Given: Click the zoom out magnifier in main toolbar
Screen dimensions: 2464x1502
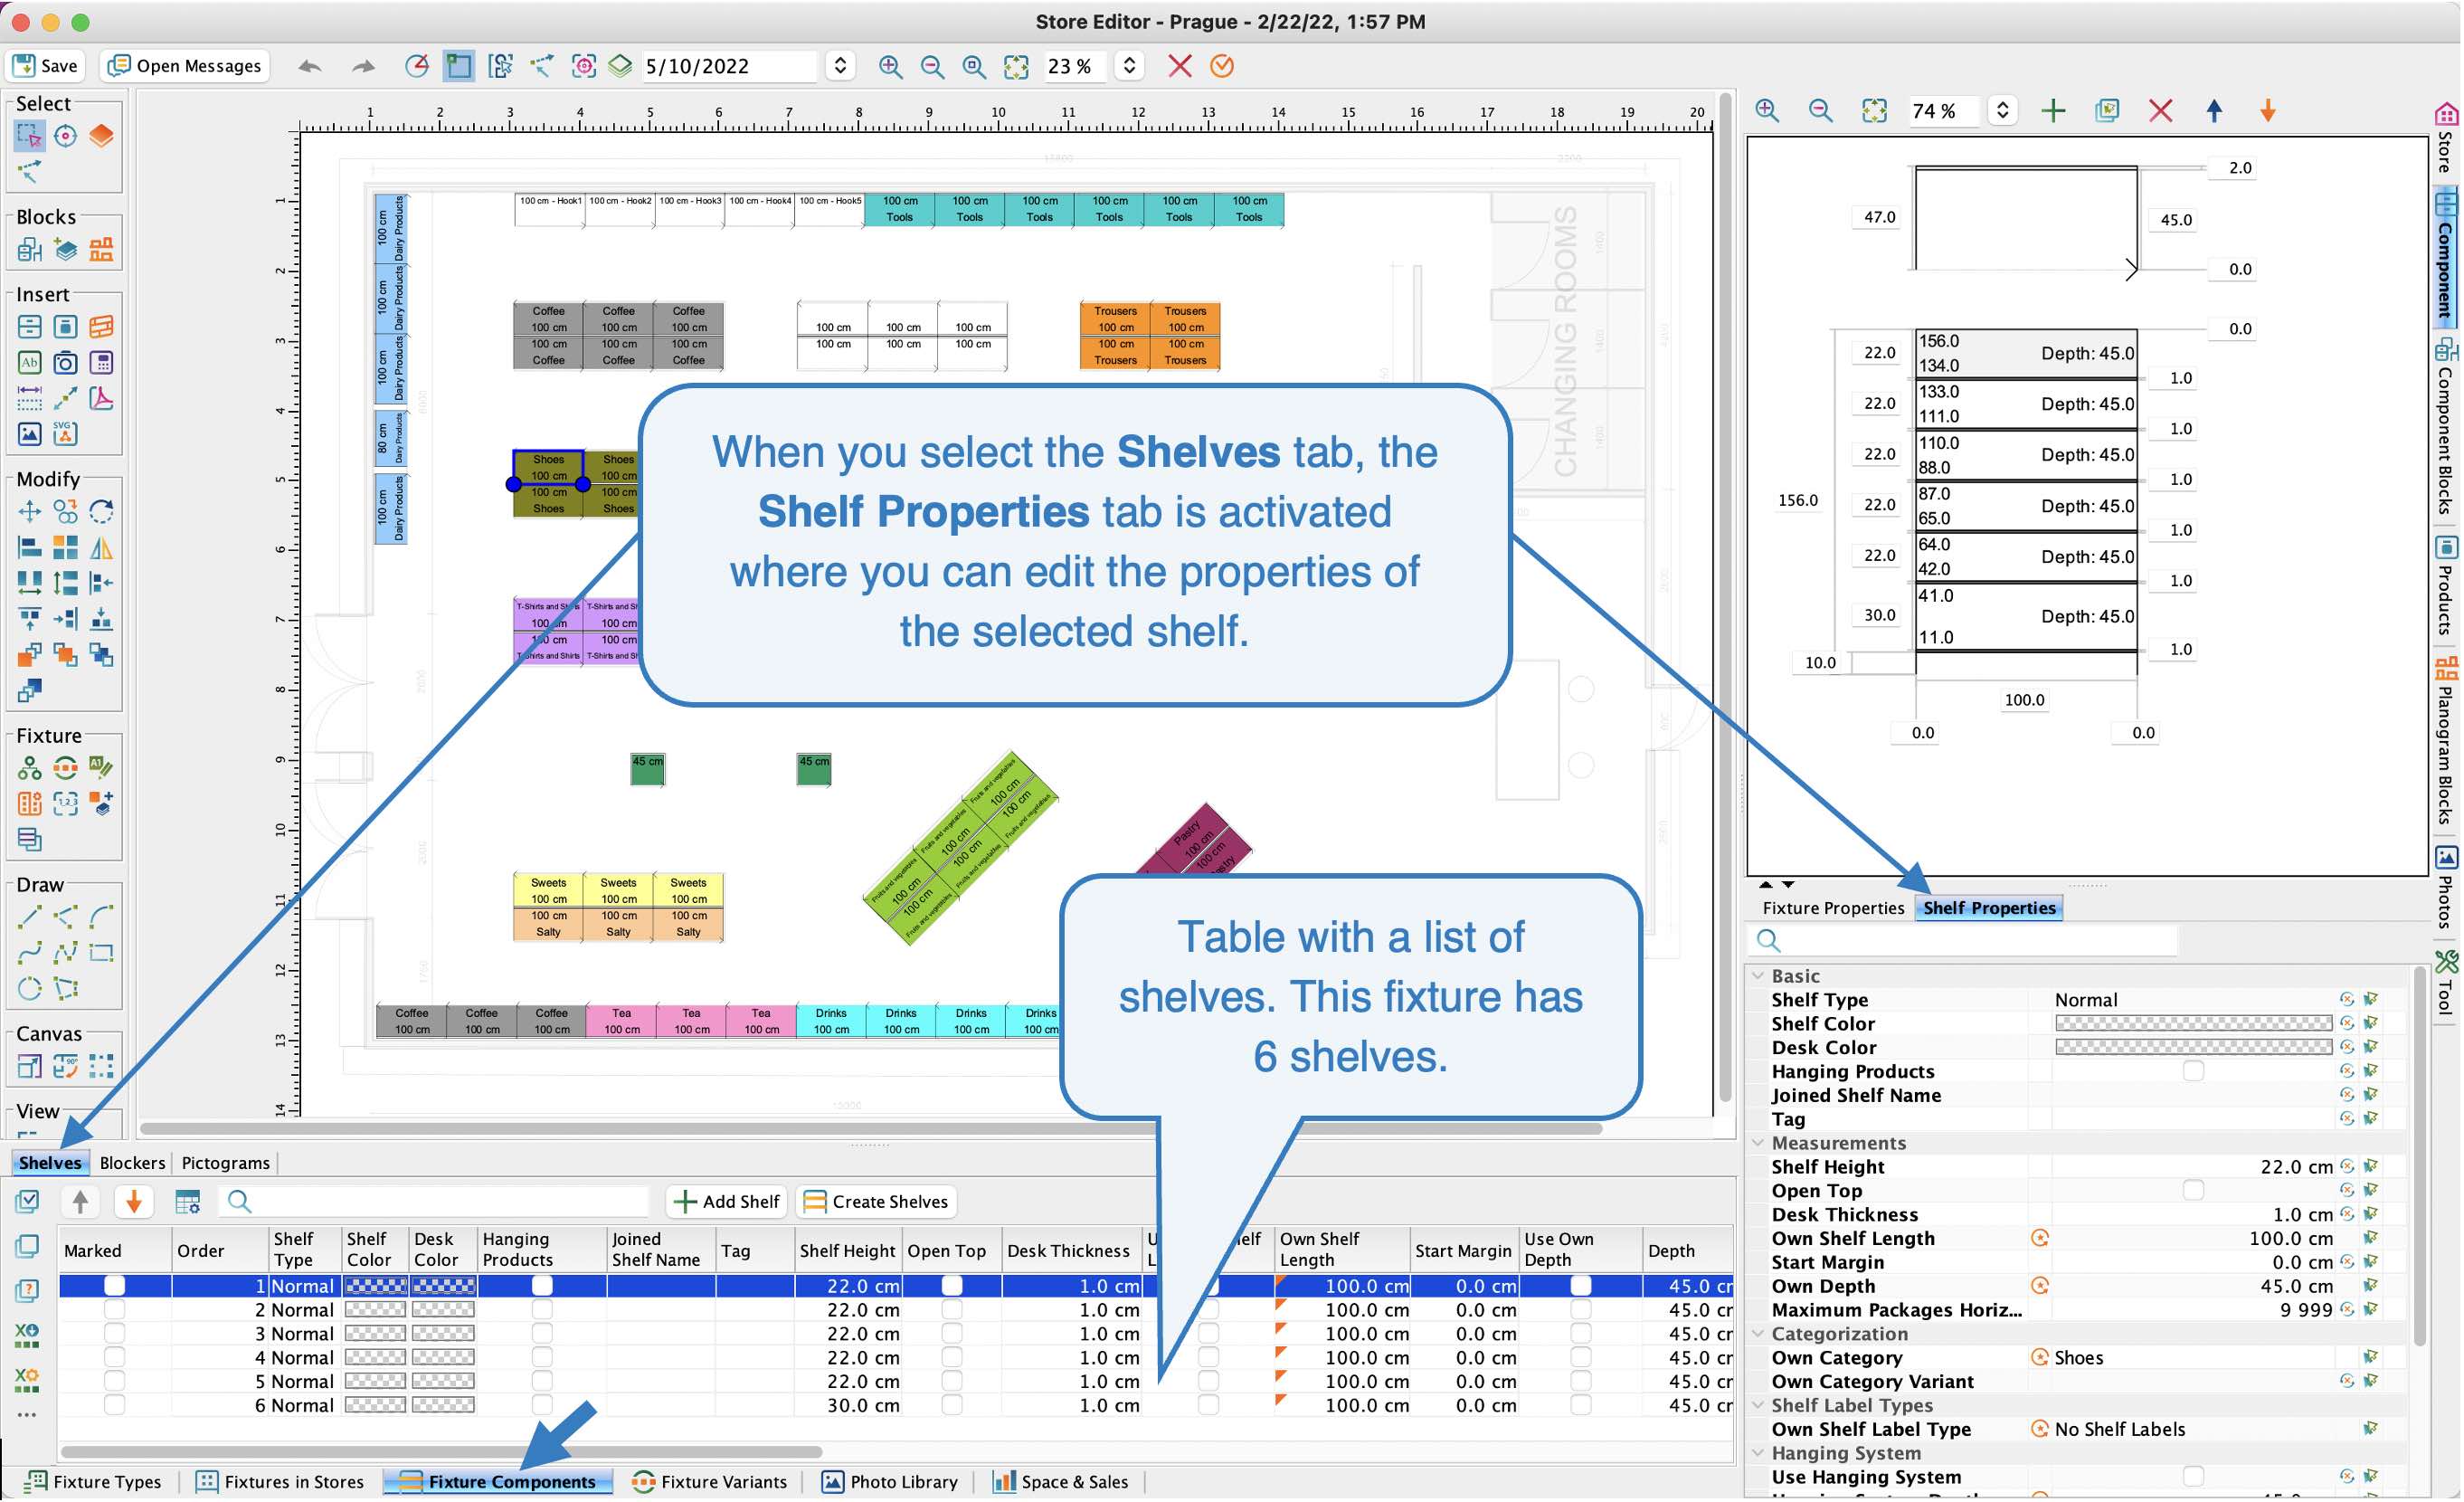Looking at the screenshot, I should (932, 66).
